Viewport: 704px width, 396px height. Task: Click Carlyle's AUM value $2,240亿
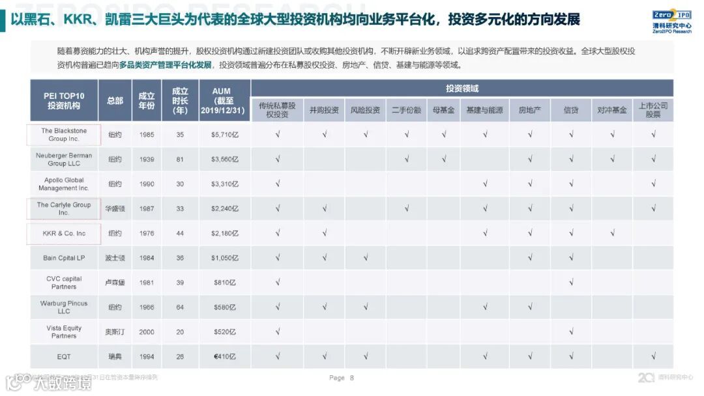pos(225,208)
